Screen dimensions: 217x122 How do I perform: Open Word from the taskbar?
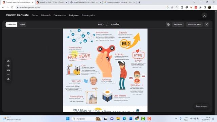131,119
